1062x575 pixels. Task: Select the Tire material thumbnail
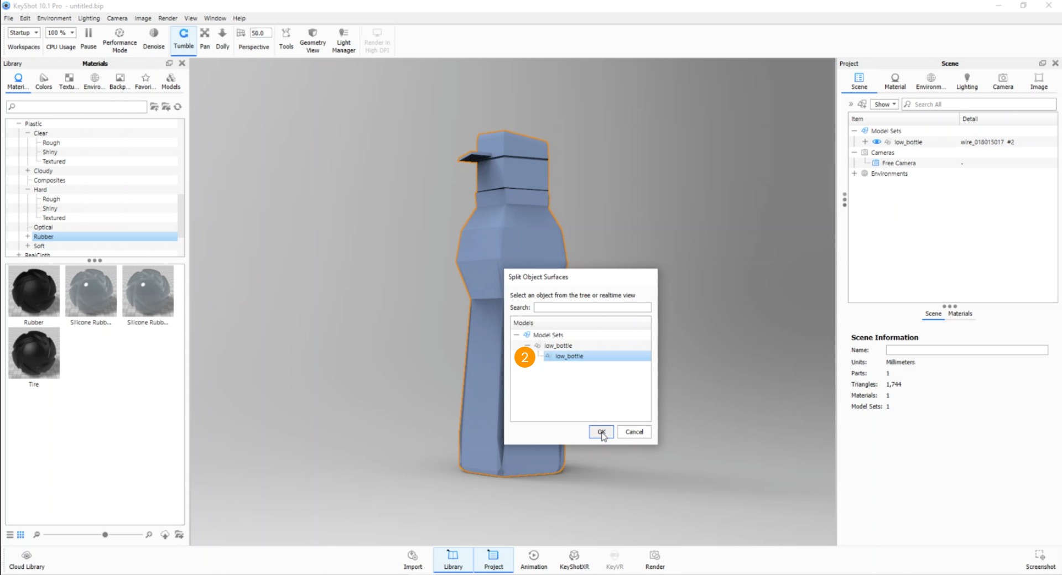(34, 354)
